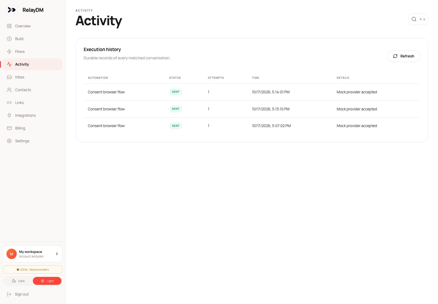
Task: Click the Build plus-circle icon
Action: coord(9,39)
